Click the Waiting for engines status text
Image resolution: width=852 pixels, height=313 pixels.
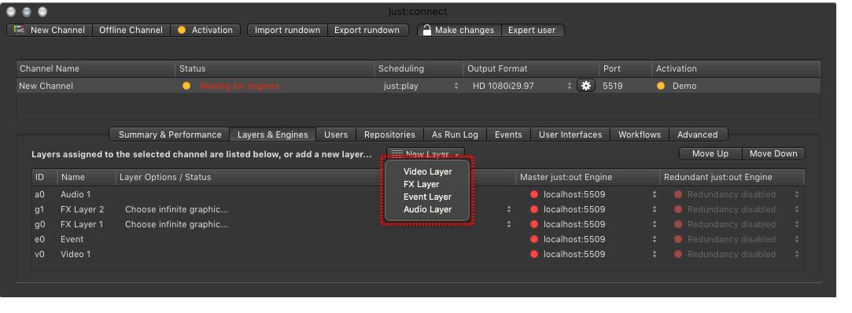[239, 86]
